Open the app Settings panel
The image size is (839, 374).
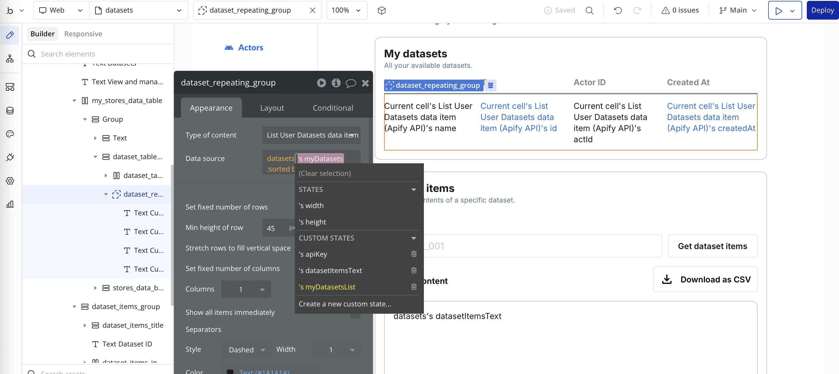tap(10, 181)
